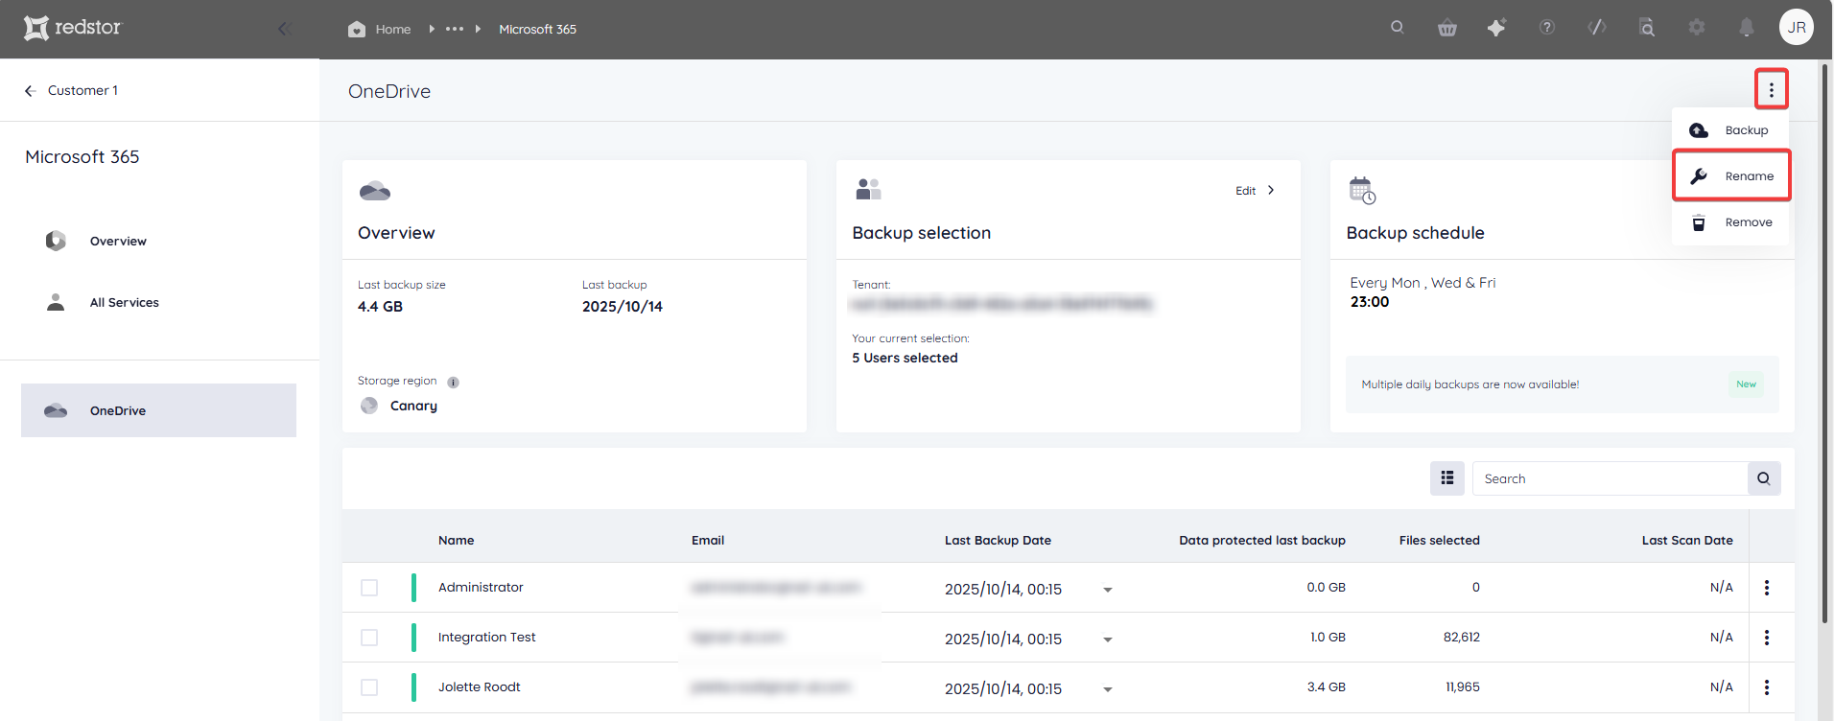This screenshot has width=1834, height=721.
Task: Click the Canary storage region
Action: [x=399, y=406]
